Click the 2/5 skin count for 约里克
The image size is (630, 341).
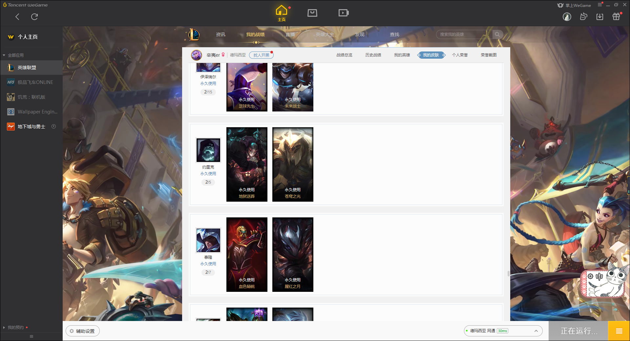coord(208,182)
